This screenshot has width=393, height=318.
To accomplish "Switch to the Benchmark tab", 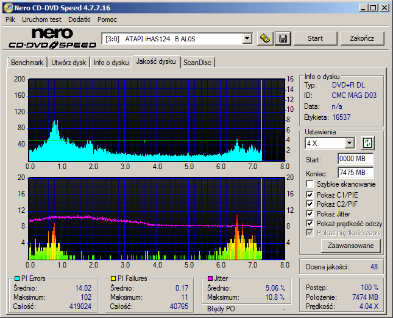I will pos(27,63).
